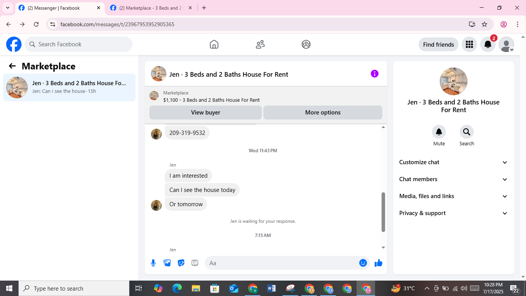The width and height of the screenshot is (526, 296).
Task: Click Windows taskbar search box
Action: 74,288
